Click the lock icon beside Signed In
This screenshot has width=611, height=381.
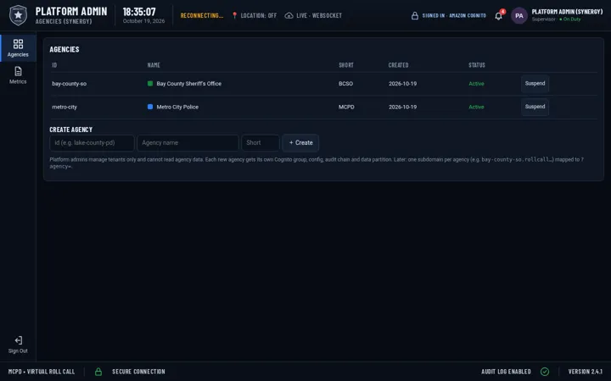415,15
